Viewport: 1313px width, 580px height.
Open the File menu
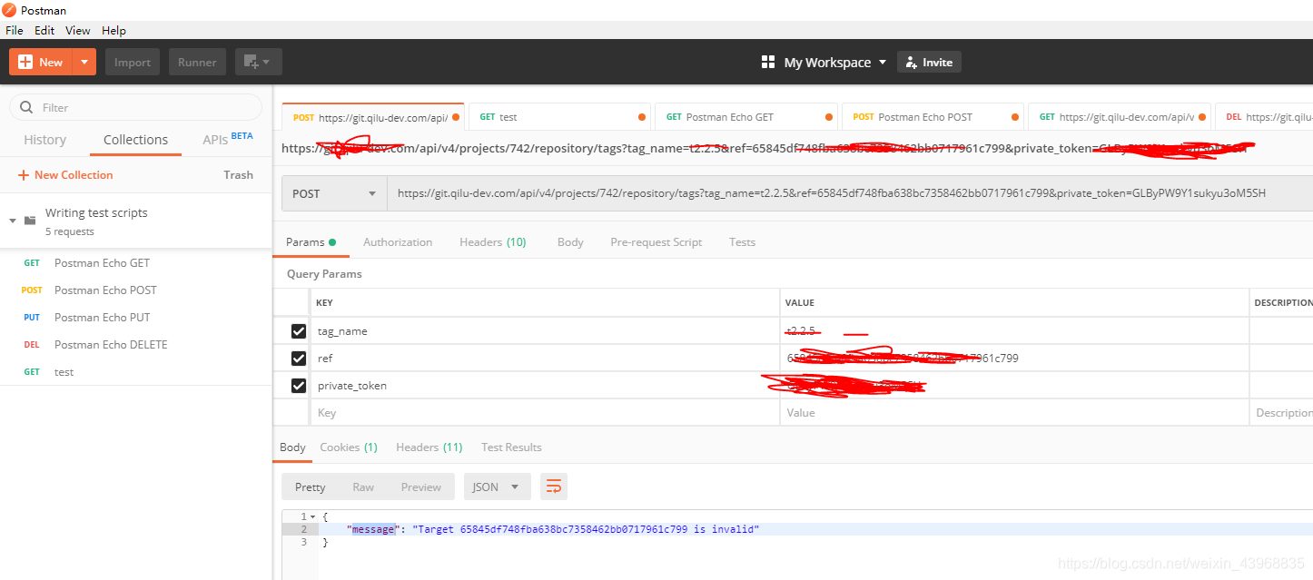14,30
